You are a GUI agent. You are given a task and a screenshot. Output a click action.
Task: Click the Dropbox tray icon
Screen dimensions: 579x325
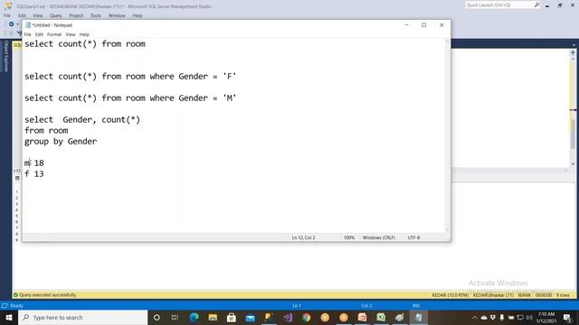coord(493,317)
